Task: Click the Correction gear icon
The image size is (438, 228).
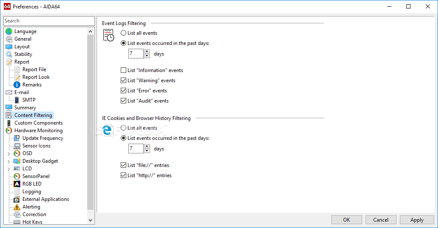Action: 17,214
